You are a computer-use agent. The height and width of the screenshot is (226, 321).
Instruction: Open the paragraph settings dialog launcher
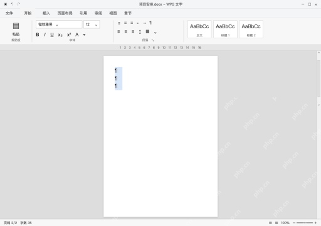click(x=153, y=40)
